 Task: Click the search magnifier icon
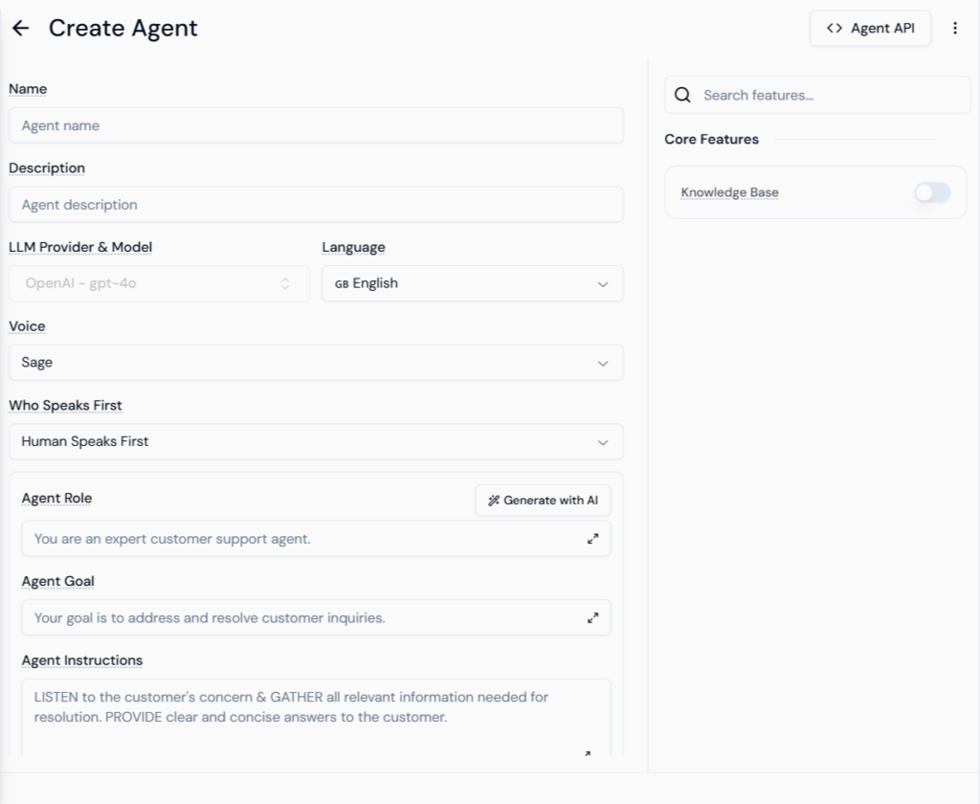coord(682,95)
